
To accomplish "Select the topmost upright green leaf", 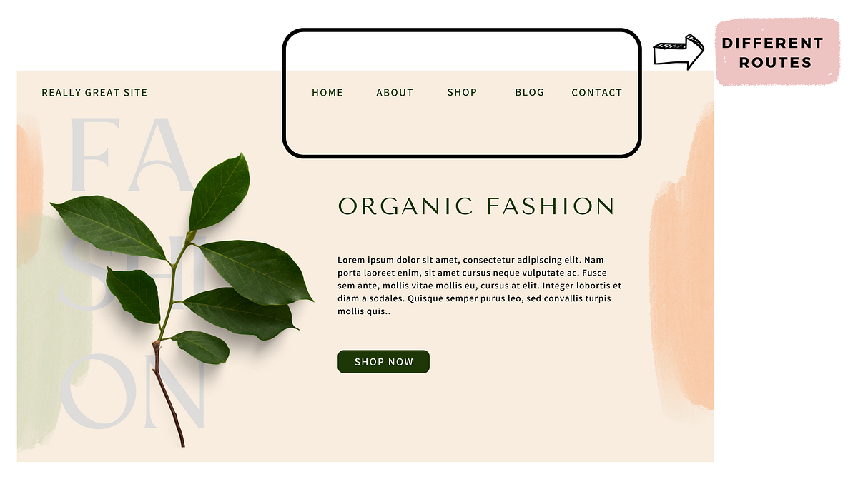I will pyautogui.click(x=220, y=191).
